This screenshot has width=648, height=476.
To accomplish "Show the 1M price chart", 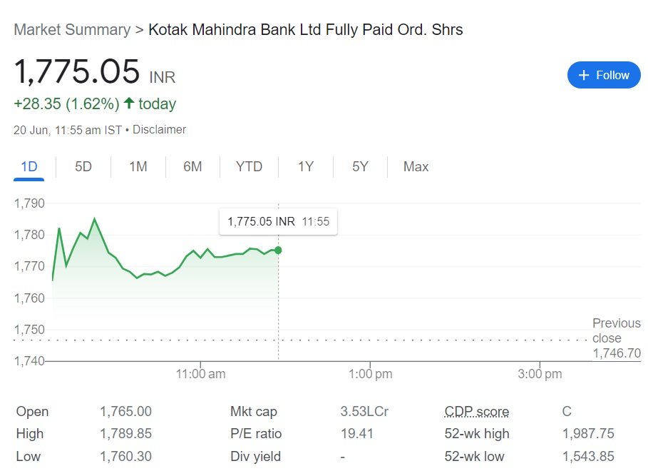I will (x=138, y=167).
